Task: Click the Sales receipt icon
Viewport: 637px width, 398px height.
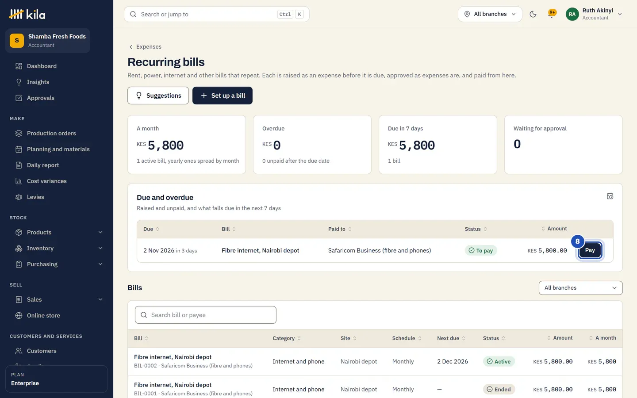Action: click(x=19, y=299)
